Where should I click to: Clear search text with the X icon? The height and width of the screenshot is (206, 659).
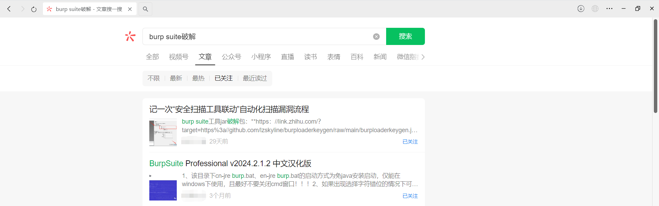point(376,37)
